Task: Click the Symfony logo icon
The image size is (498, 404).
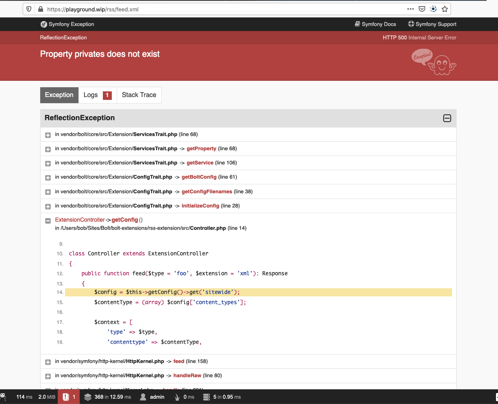Action: (x=43, y=24)
